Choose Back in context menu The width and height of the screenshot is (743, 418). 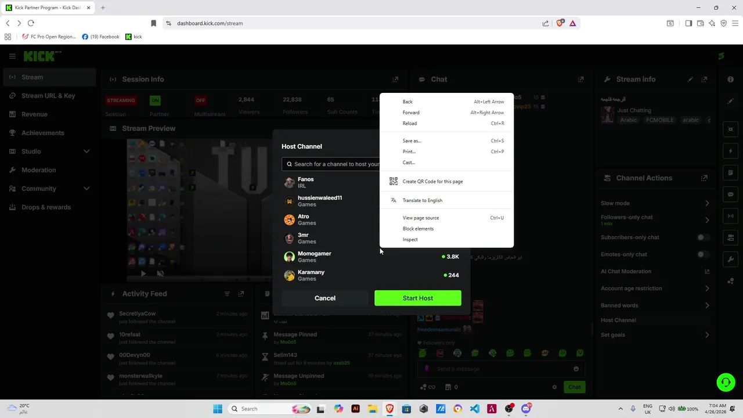[x=446, y=102]
